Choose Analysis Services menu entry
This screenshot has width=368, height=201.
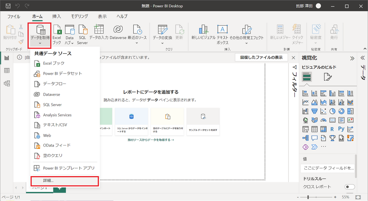point(65,115)
